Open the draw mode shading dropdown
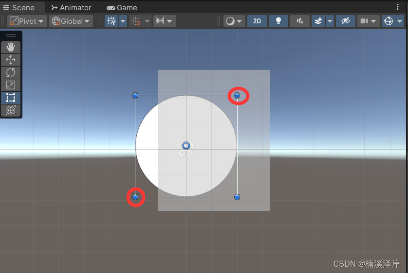 click(234, 21)
